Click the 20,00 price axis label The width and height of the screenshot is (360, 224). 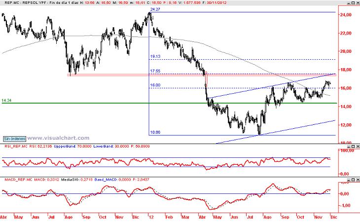pyautogui.click(x=346, y=51)
